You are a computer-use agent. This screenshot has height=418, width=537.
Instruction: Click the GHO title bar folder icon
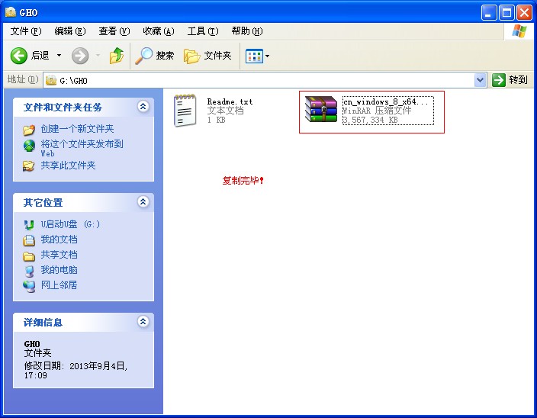tap(11, 12)
